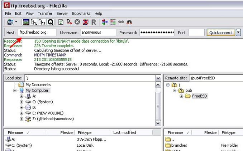
Task: Toggle remote directory tree display icon
Action: 42,22
